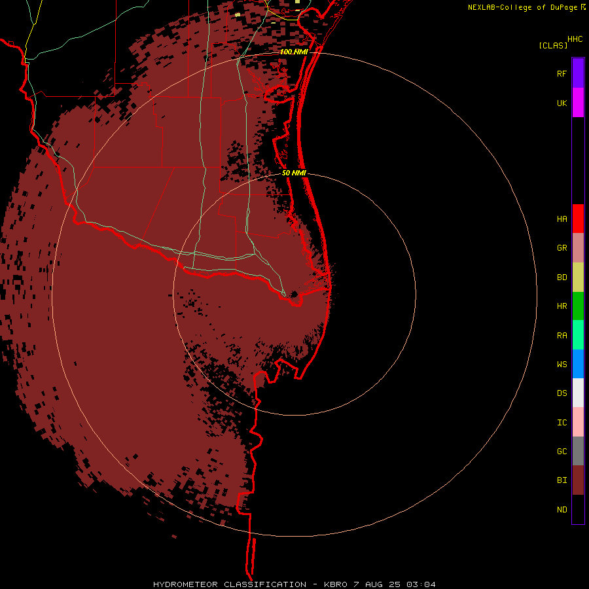Click the IC pink legend swatch

578,422
